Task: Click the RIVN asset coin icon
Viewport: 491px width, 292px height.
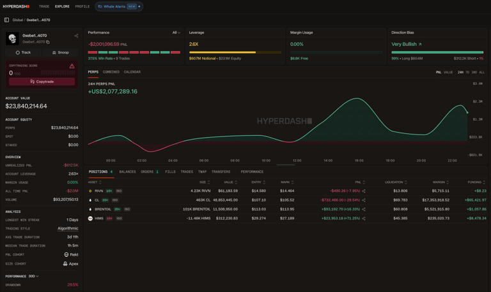Action: point(90,191)
